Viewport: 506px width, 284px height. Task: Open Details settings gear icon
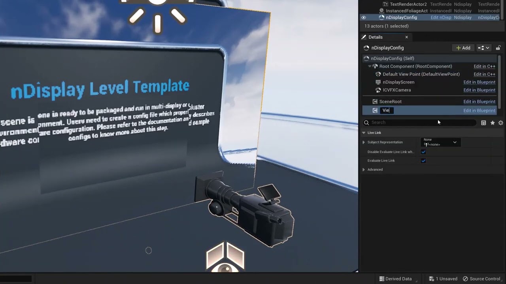[x=501, y=123]
